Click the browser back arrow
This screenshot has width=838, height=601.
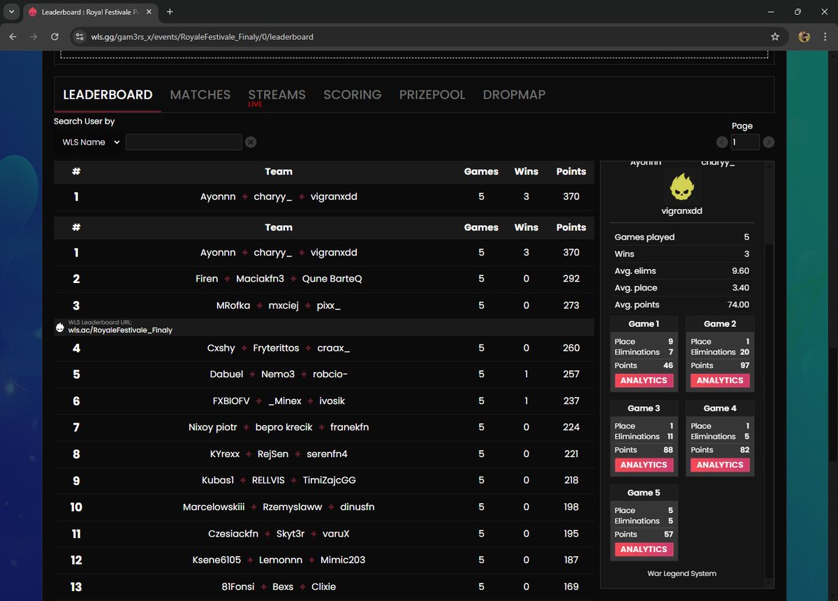[x=13, y=36]
